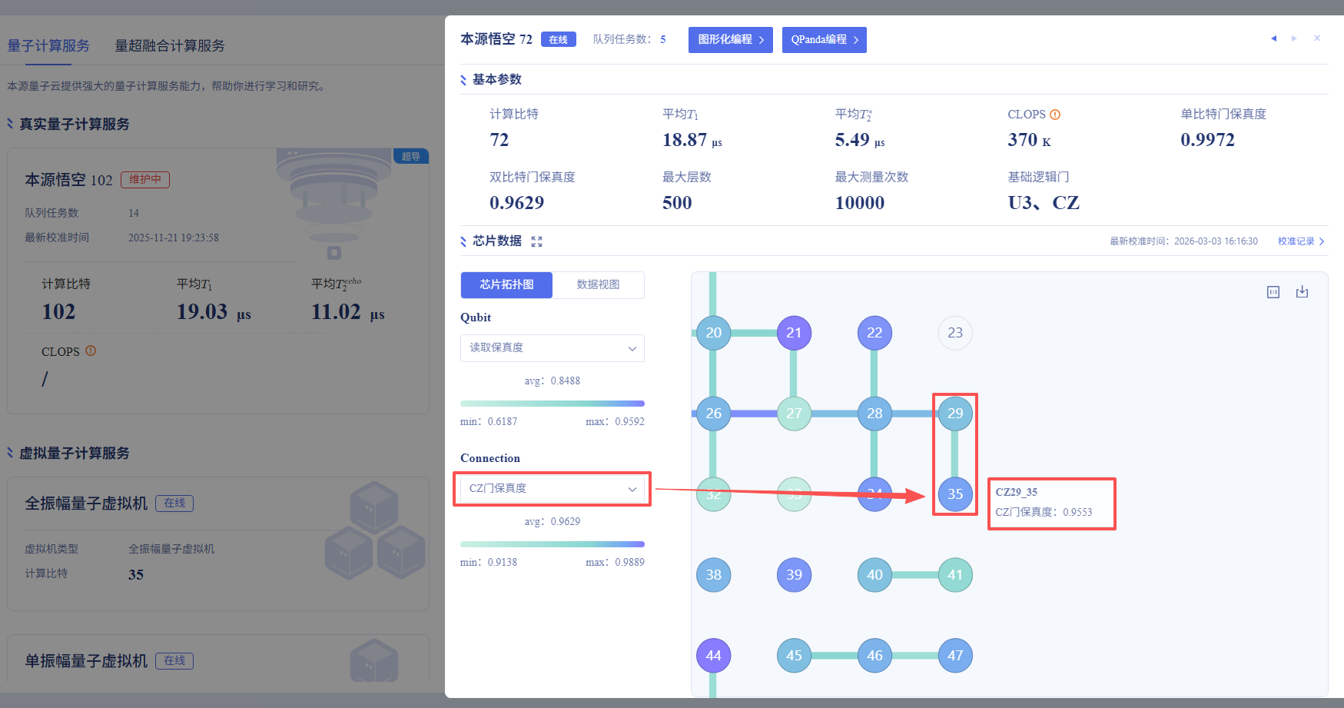
Task: Click the CZ门保真度 color gradient bar
Action: coord(552,544)
